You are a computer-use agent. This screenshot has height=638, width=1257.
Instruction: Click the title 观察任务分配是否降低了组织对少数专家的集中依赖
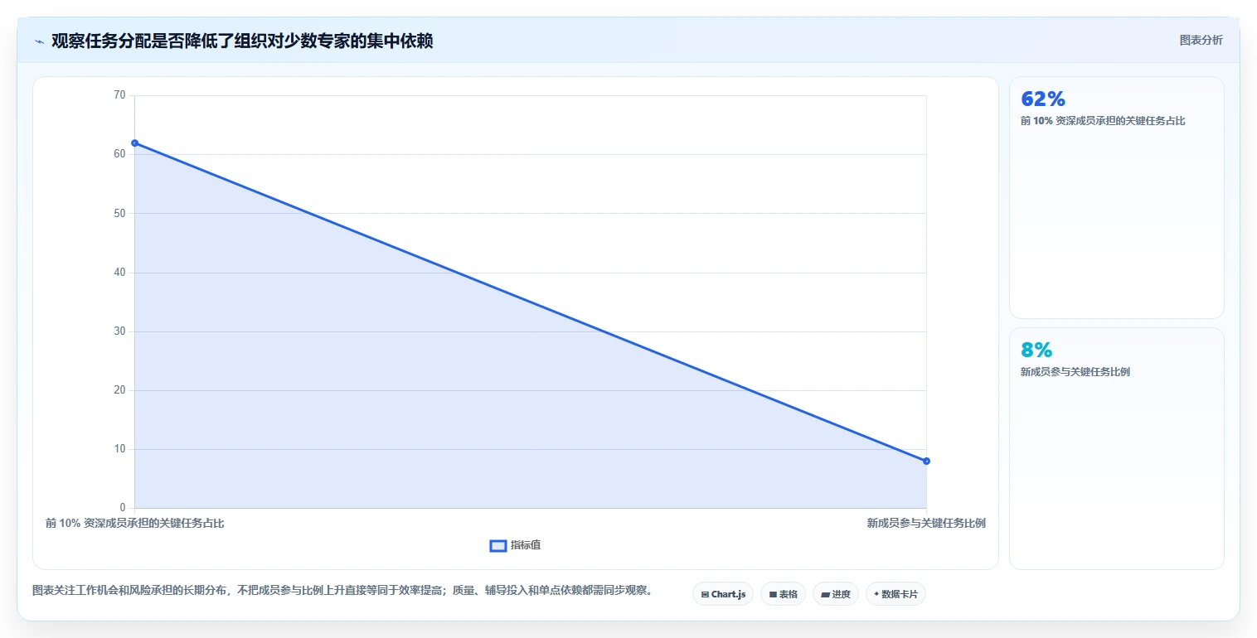[242, 41]
